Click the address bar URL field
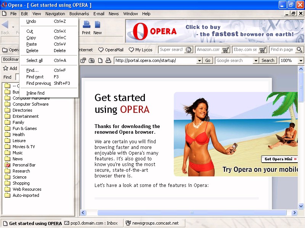The height and width of the screenshot is (228, 305). coord(156,60)
